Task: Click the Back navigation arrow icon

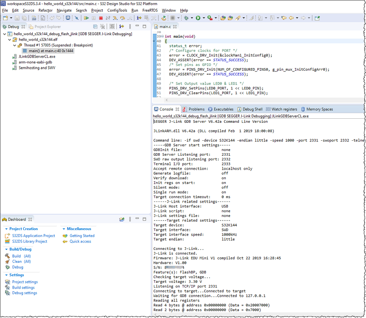Action: [291, 18]
